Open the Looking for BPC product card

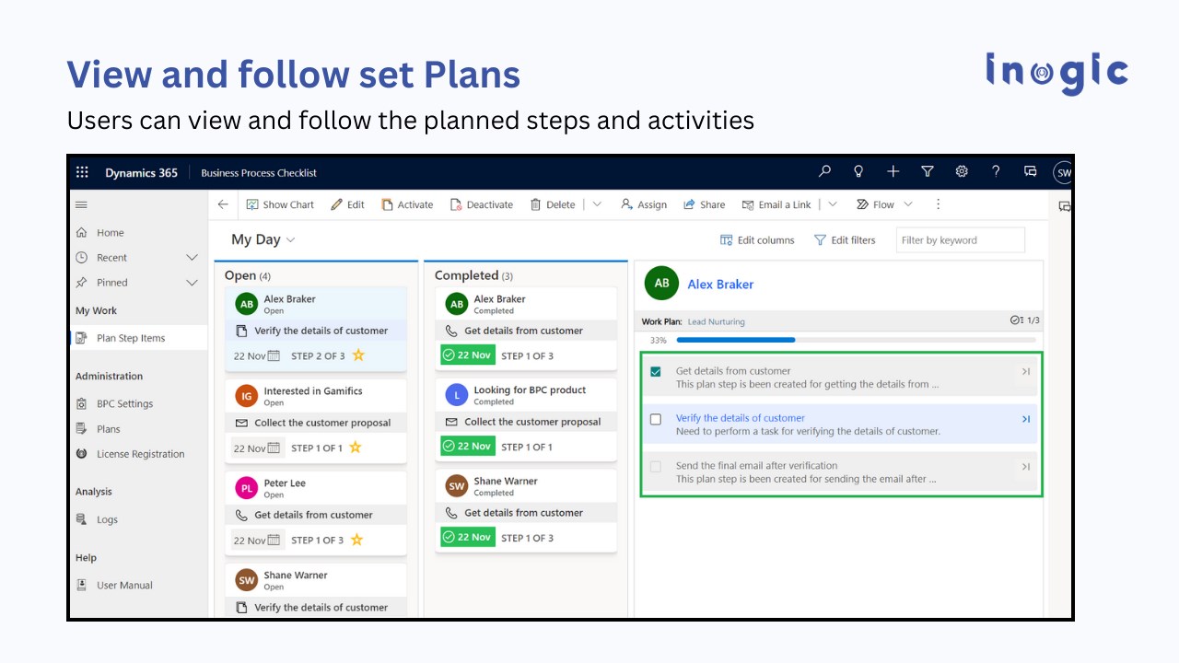pyautogui.click(x=526, y=419)
